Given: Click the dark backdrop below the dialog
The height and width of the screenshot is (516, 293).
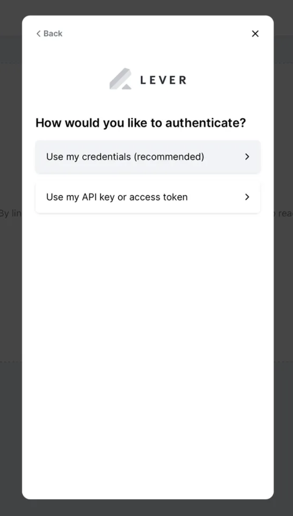Looking at the screenshot, I should pos(146,508).
